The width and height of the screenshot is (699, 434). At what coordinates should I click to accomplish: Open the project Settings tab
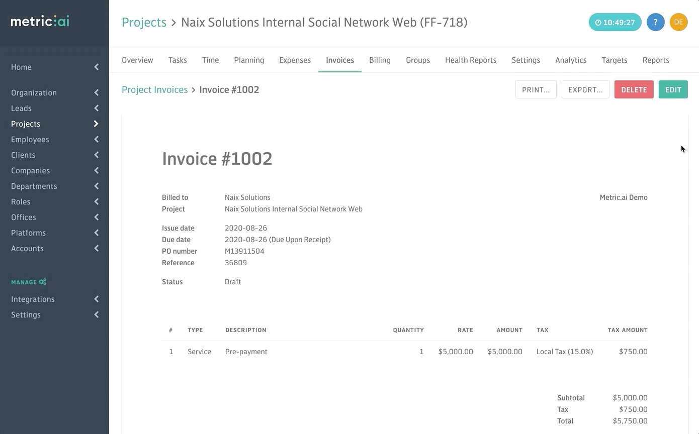(x=526, y=60)
